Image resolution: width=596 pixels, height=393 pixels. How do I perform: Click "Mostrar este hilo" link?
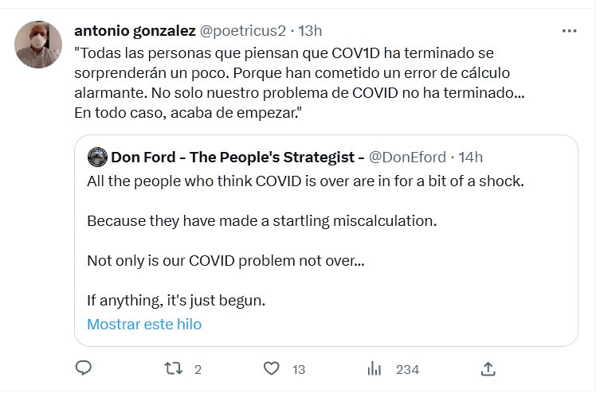click(144, 324)
